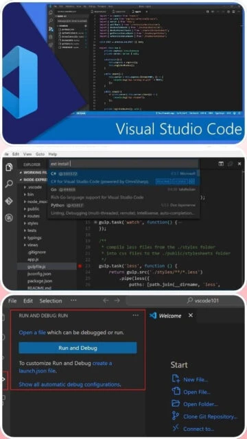Go forward with the right arrow
Screen dimensions: 247x439
point(117,300)
